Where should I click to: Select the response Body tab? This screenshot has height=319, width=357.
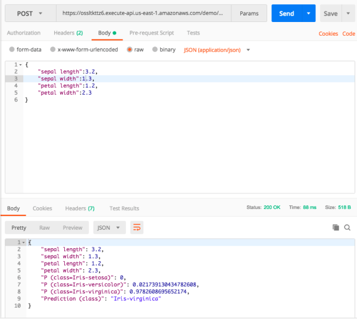[x=13, y=208]
